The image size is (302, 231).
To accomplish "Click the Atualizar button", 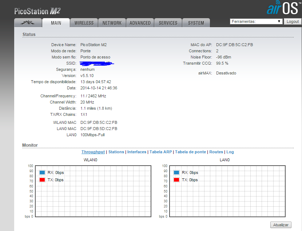I will click(281, 225).
